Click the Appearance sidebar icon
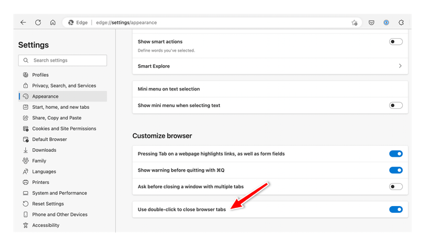This screenshot has height=246, width=425. (x=26, y=97)
